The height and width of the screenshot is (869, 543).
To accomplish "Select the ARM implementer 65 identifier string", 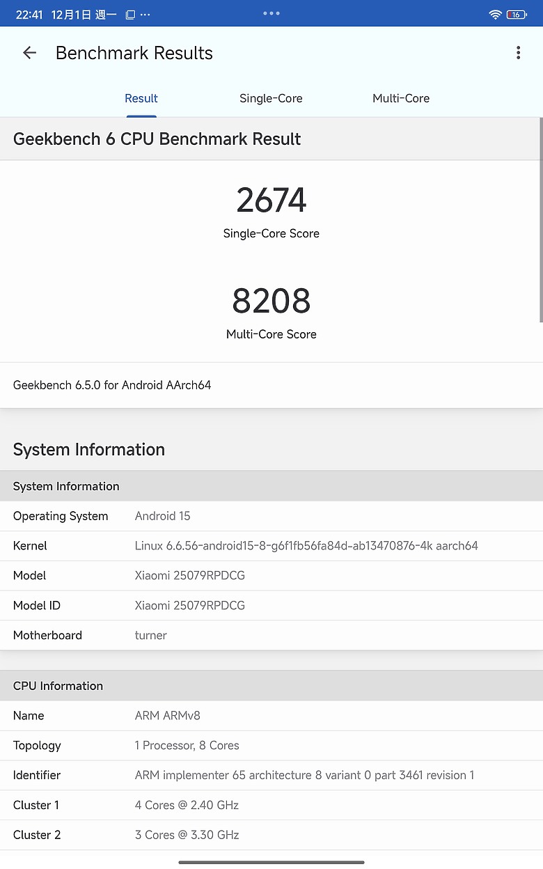I will click(x=304, y=775).
